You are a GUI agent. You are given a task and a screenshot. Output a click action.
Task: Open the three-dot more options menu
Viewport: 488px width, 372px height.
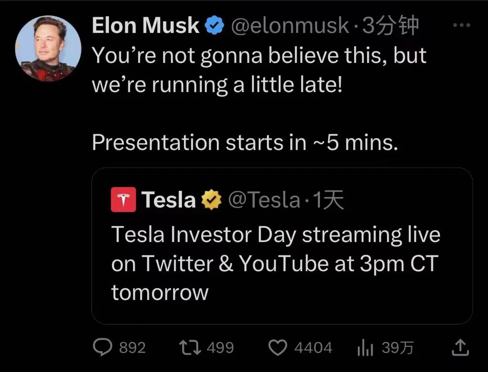tap(460, 27)
